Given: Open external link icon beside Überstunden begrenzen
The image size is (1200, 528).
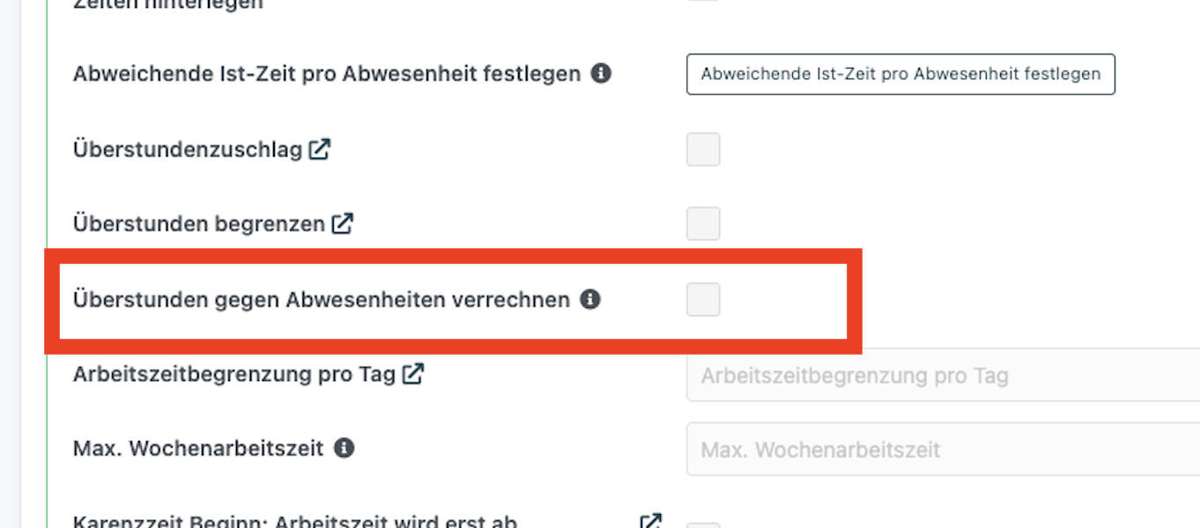Looking at the screenshot, I should [343, 224].
